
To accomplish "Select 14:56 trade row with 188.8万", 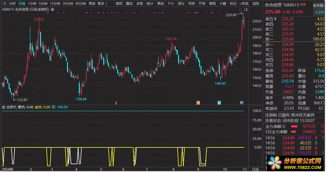I will [294, 138].
